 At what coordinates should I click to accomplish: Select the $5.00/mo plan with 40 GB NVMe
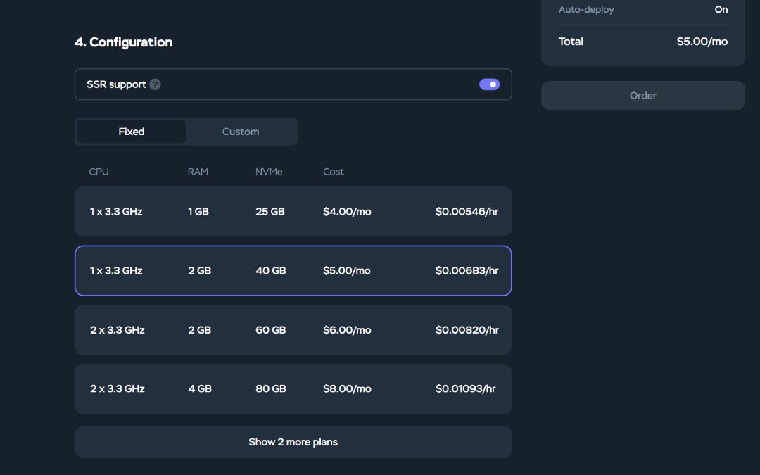(x=293, y=270)
